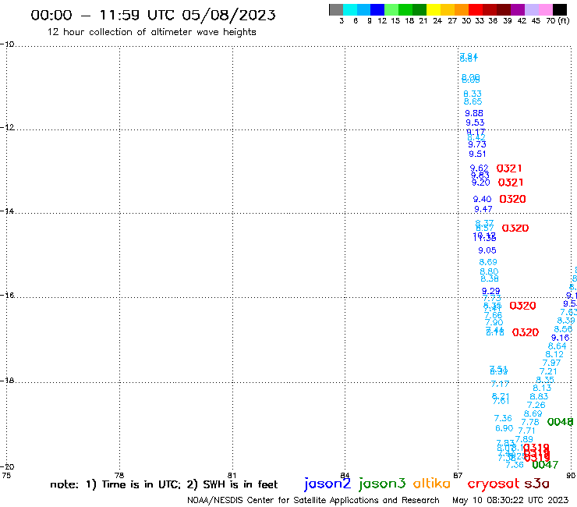The height and width of the screenshot is (507, 577).
Task: Click the green time label 0047
Action: point(545,465)
